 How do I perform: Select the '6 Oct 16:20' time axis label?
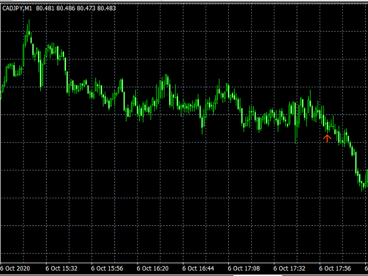pyautogui.click(x=152, y=269)
